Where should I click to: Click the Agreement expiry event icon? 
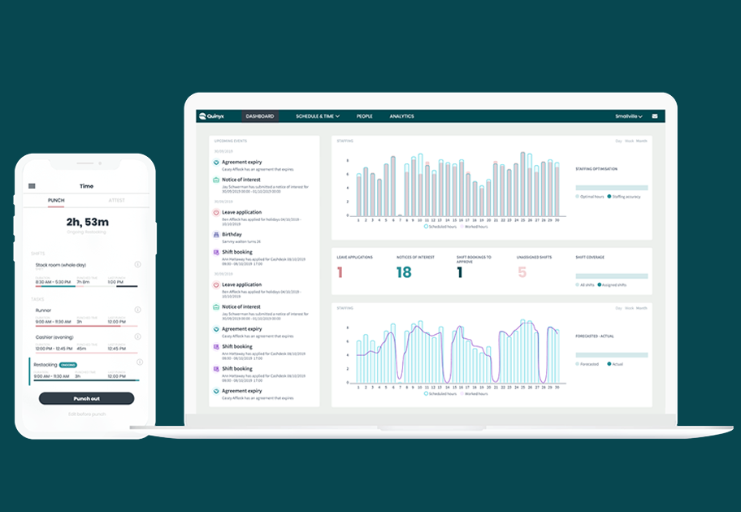217,162
